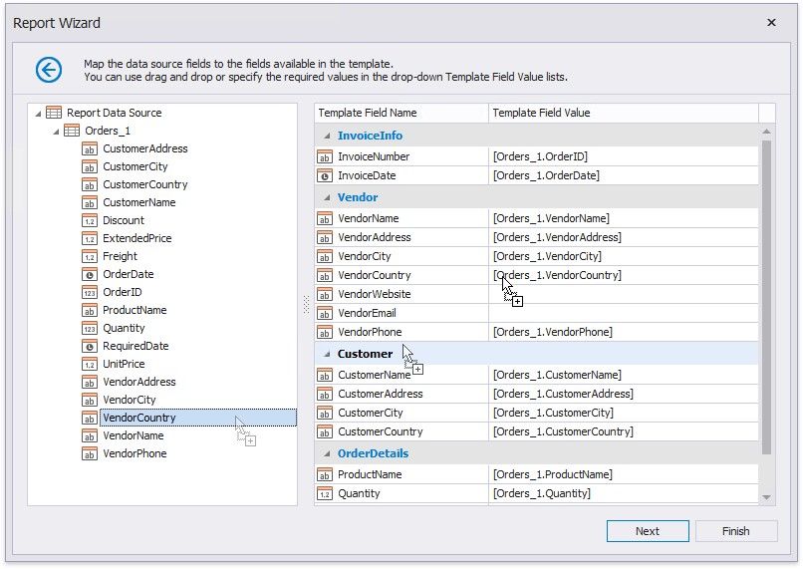Viewport: 803px width, 569px height.
Task: Select the Freight field in data source
Action: [x=120, y=256]
